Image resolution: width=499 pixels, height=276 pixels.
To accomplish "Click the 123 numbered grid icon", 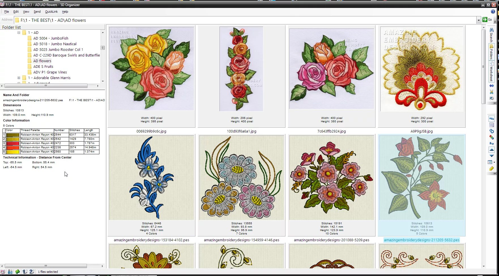I will tap(491, 125).
